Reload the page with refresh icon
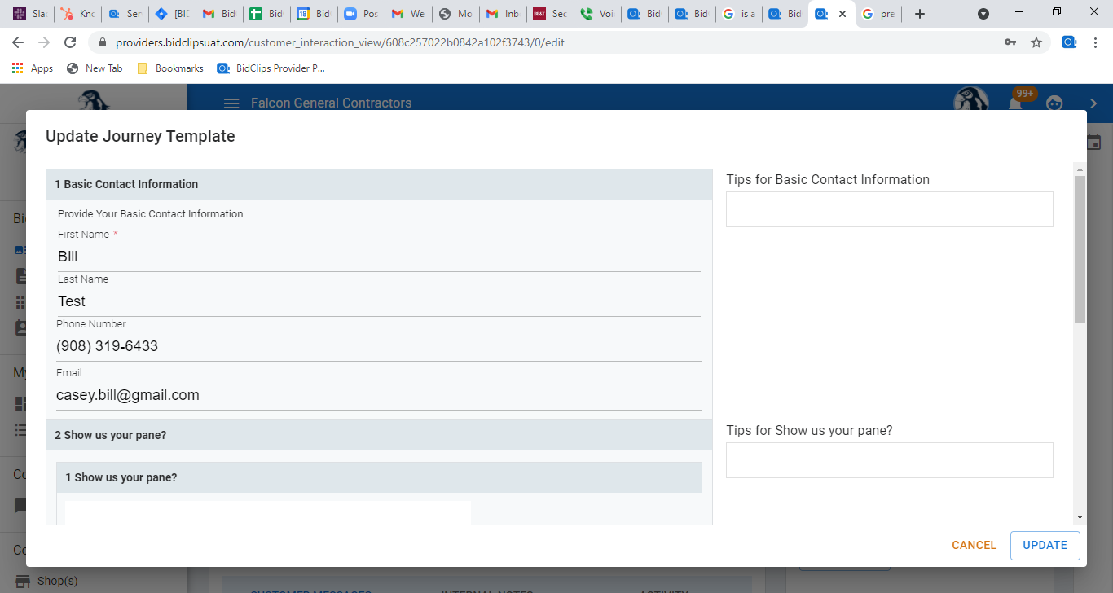 coord(70,42)
